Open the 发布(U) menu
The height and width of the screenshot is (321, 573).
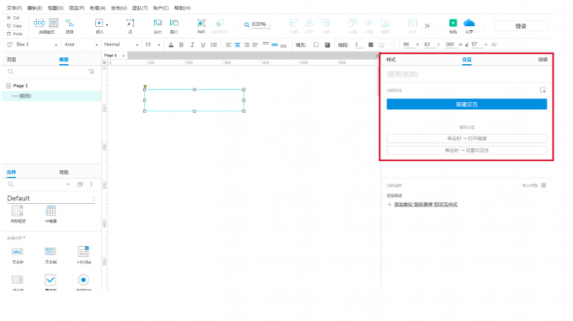click(119, 8)
